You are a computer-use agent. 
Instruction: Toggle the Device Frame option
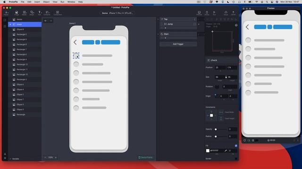(x=146, y=158)
